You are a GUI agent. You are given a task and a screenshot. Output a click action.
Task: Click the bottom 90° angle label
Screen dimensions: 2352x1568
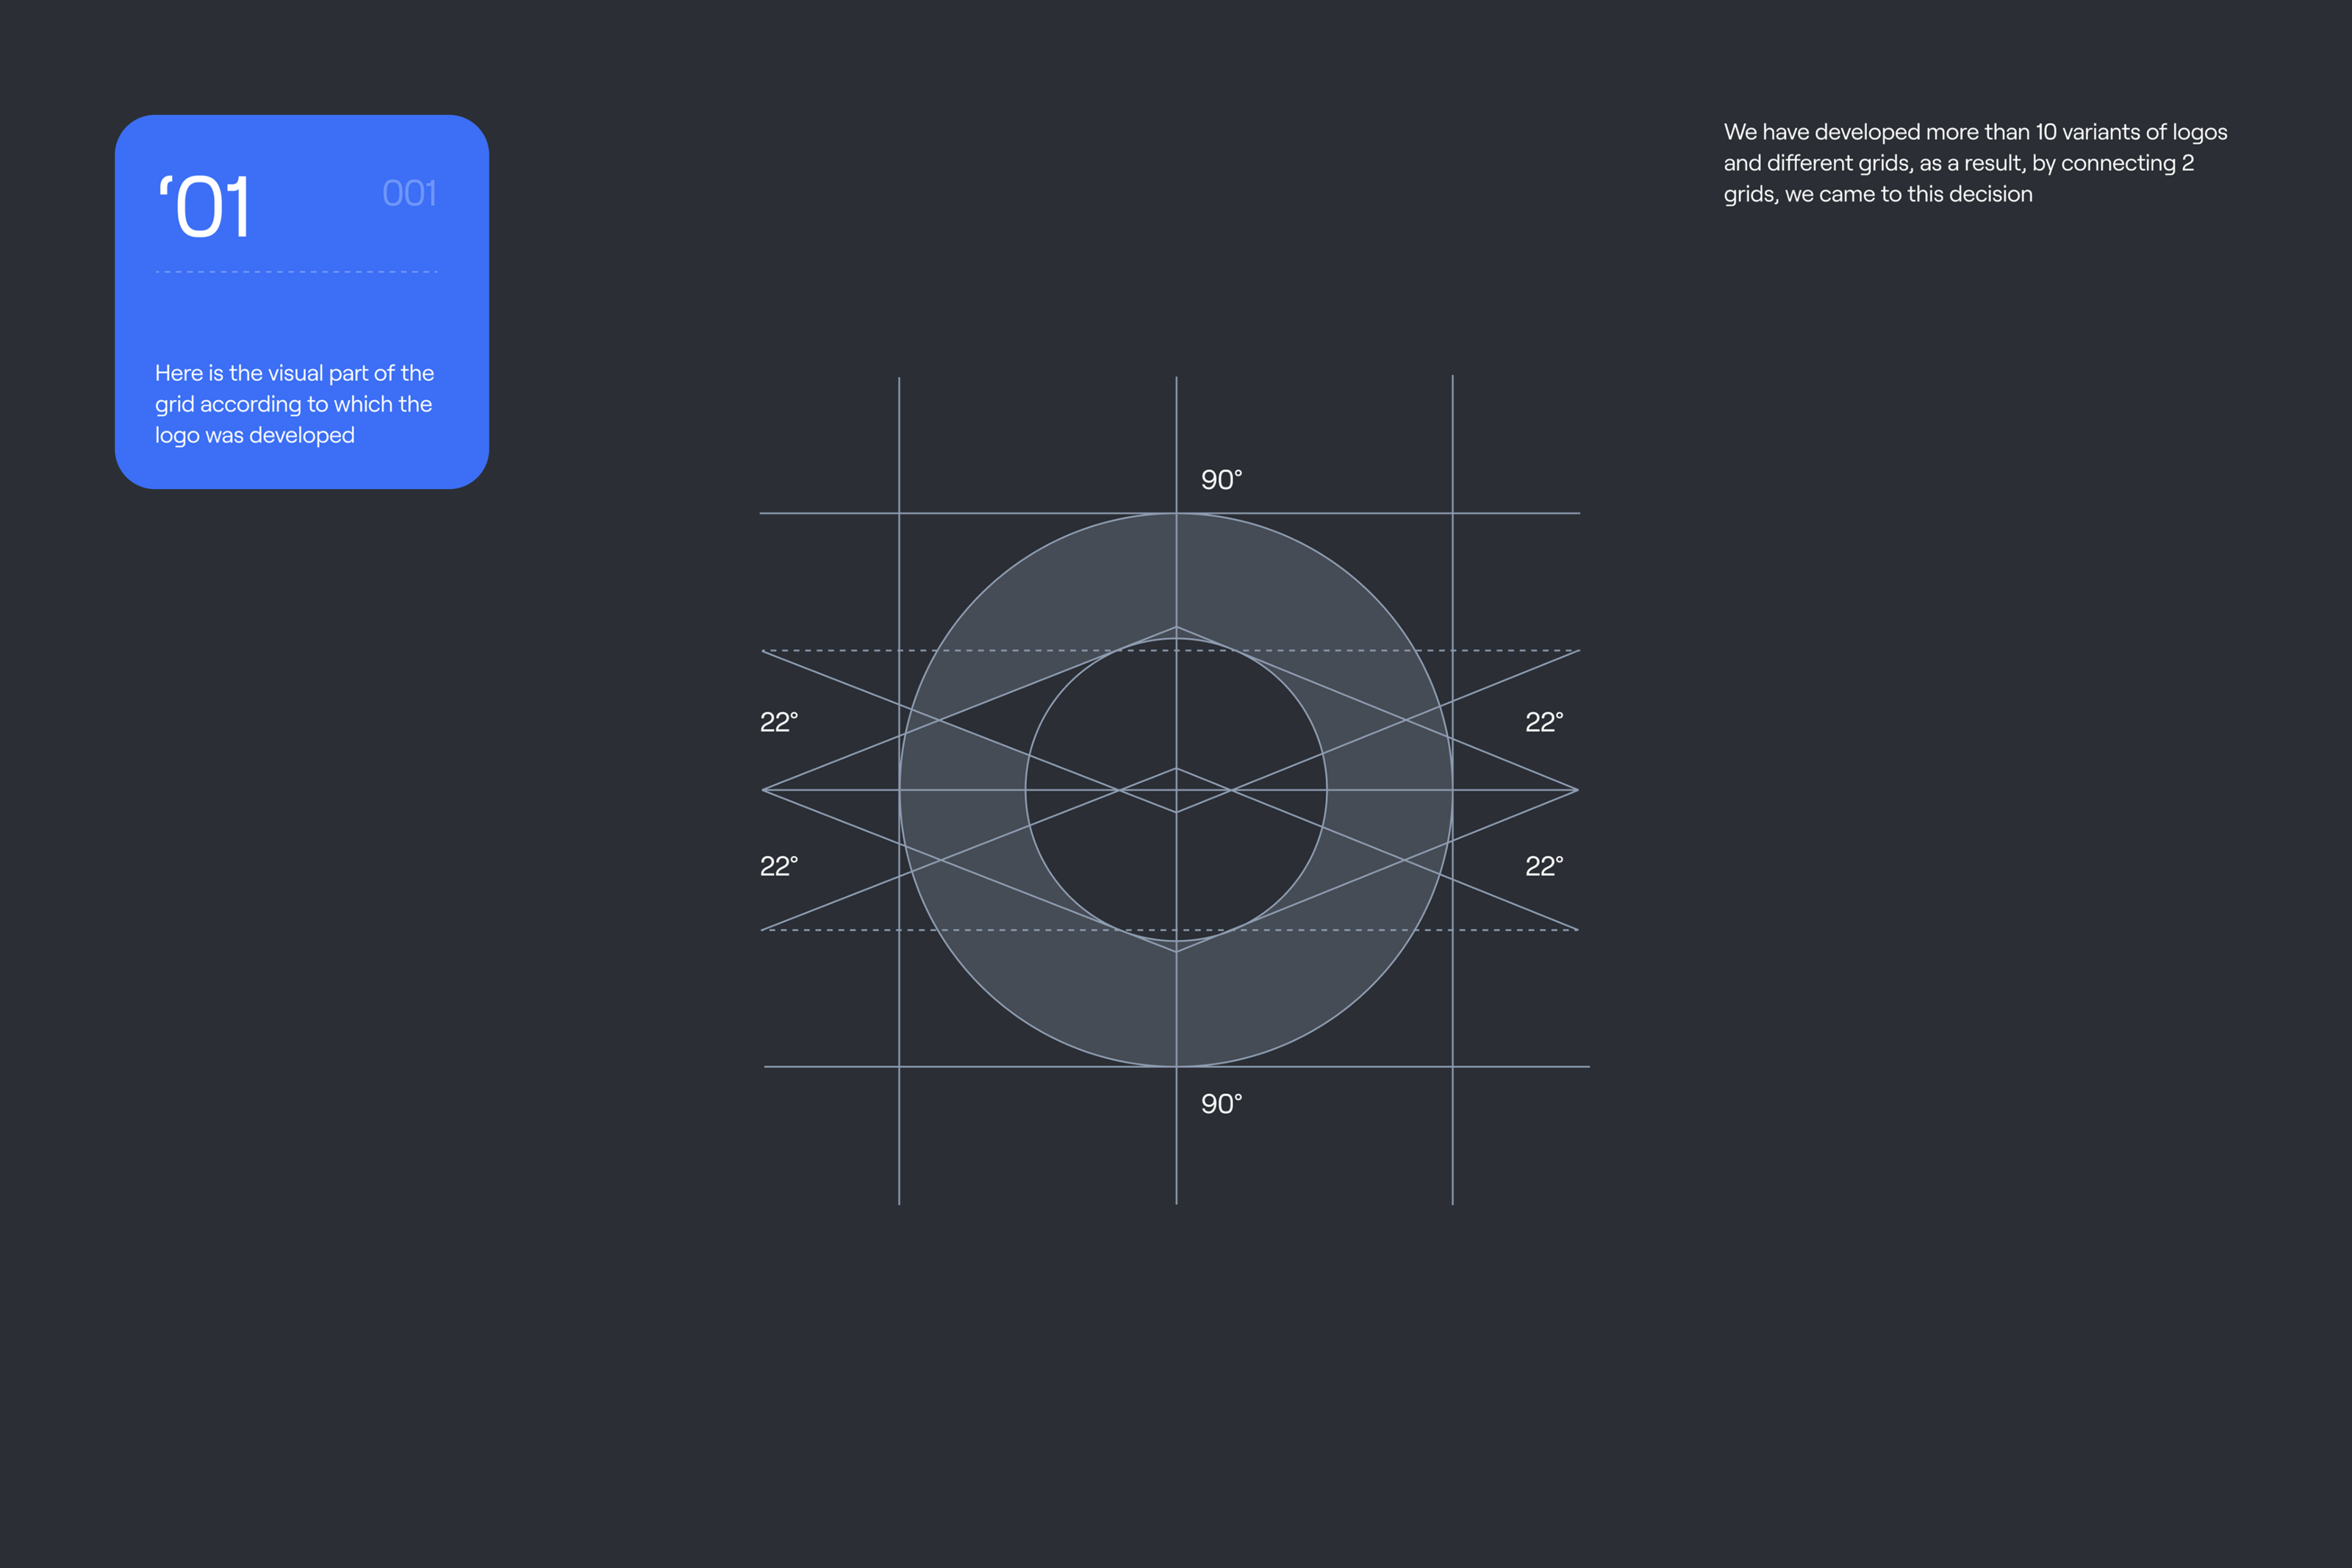(x=1221, y=1104)
